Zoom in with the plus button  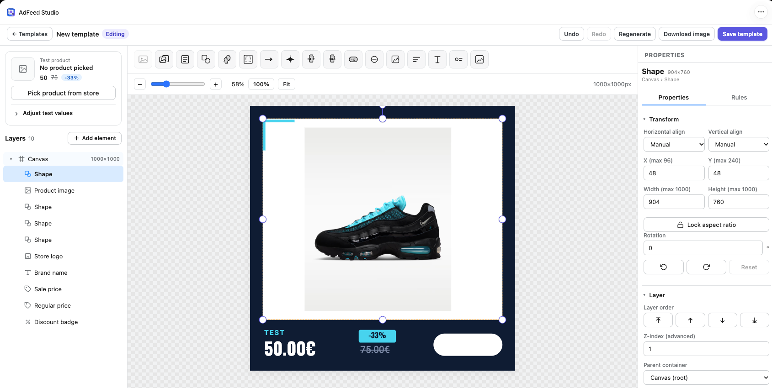(x=216, y=84)
